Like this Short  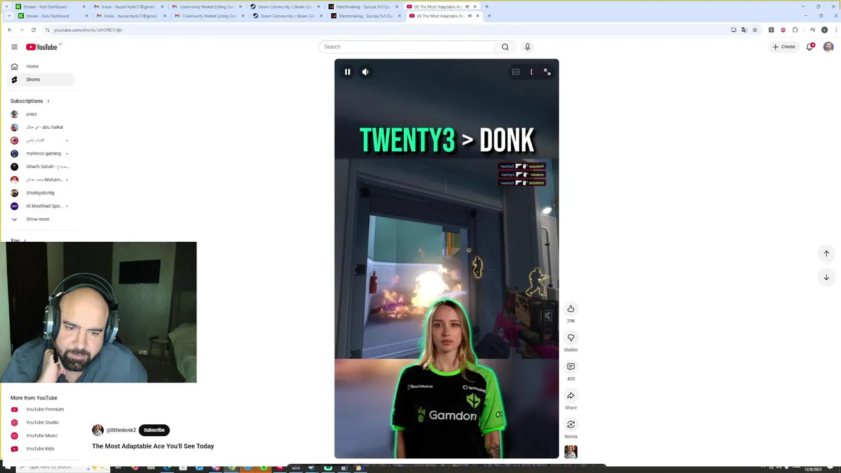571,309
